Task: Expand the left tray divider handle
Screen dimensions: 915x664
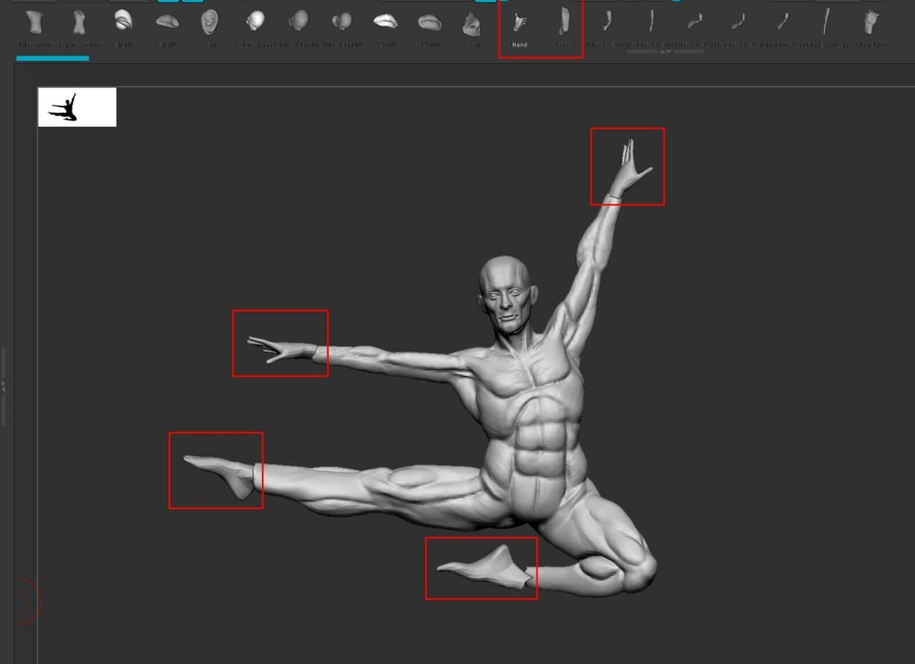Action: point(3,386)
